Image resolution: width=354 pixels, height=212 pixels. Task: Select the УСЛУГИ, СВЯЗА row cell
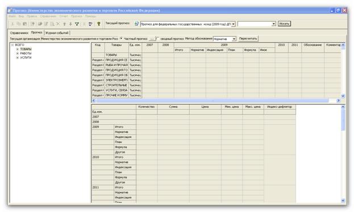[116, 90]
